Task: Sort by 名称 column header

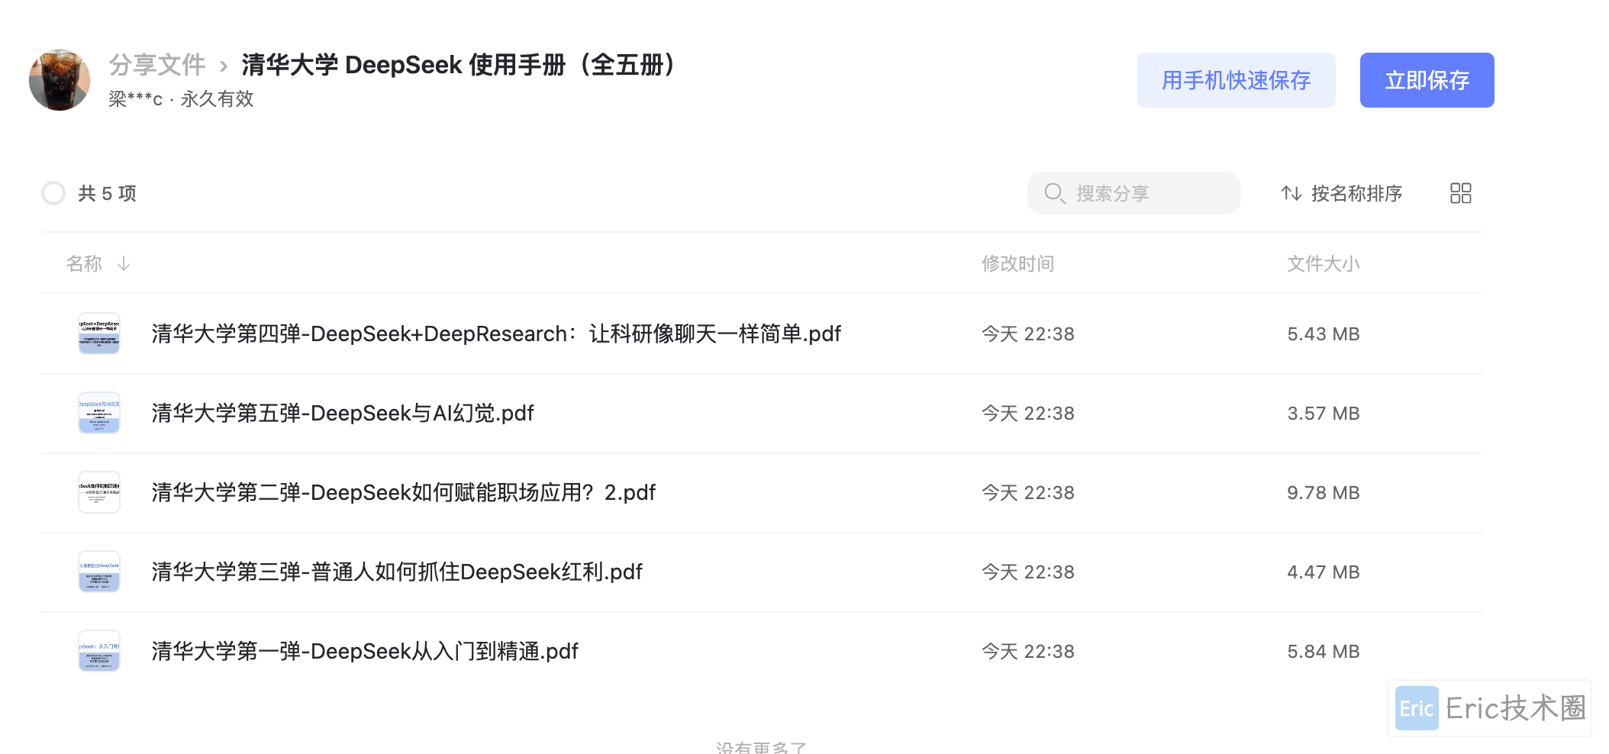Action: click(x=84, y=263)
